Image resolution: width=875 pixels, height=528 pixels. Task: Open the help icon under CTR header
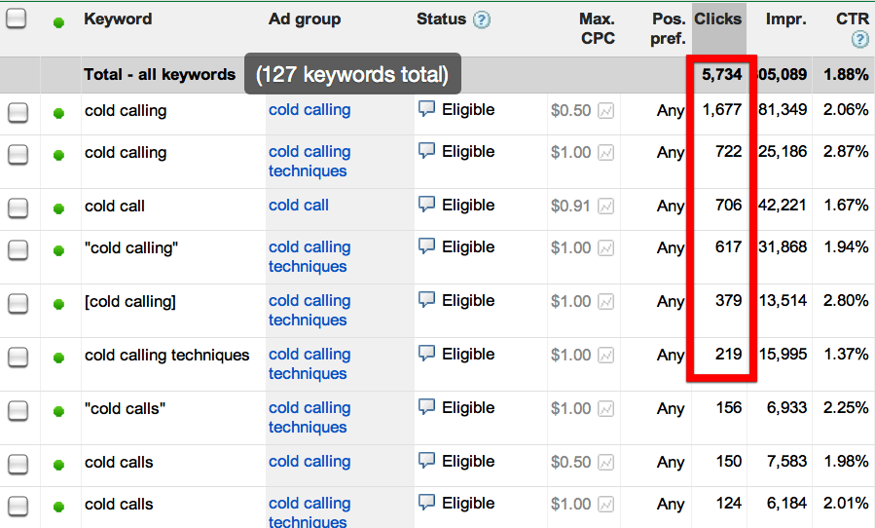pos(859,40)
